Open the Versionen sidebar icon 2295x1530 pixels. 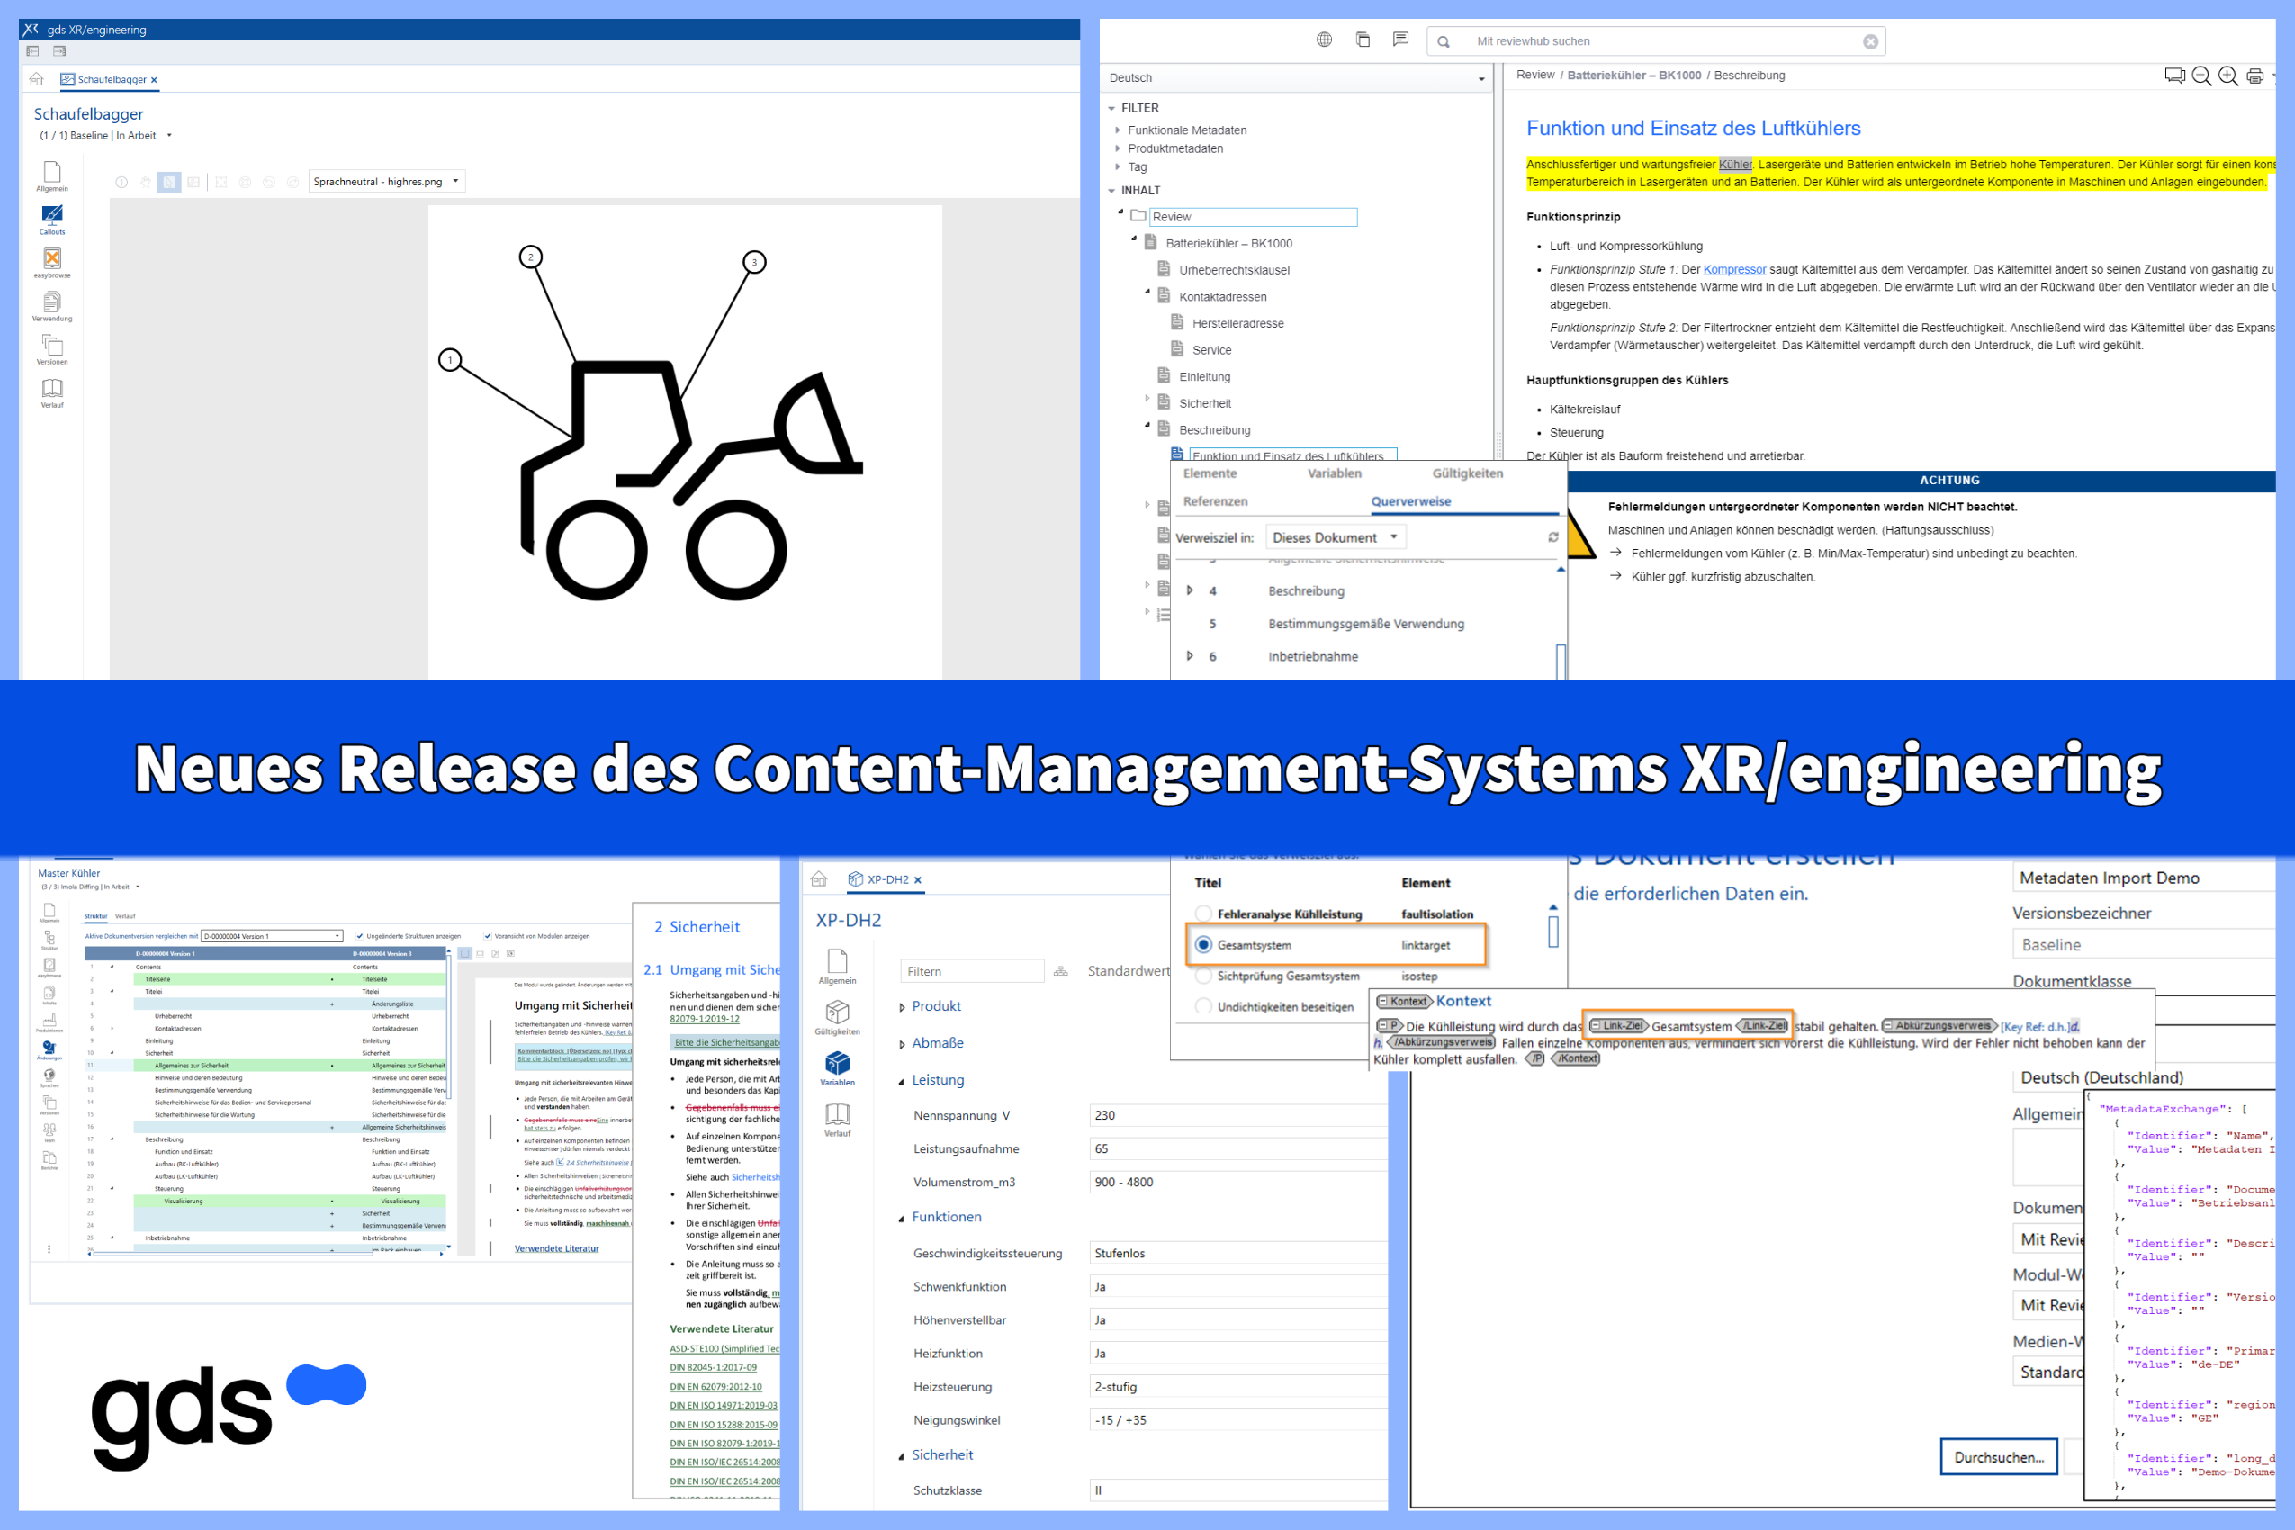point(51,346)
